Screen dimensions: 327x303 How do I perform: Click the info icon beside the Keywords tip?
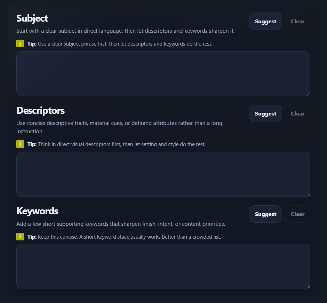pos(20,237)
